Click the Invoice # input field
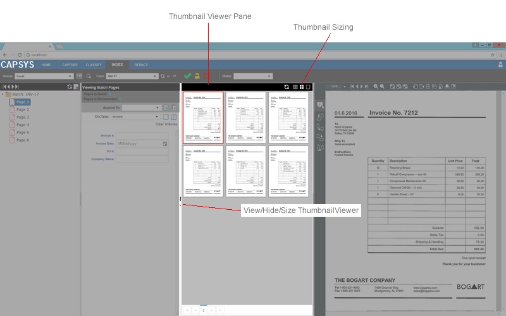Image resolution: width=506 pixels, height=316 pixels. tap(142, 135)
